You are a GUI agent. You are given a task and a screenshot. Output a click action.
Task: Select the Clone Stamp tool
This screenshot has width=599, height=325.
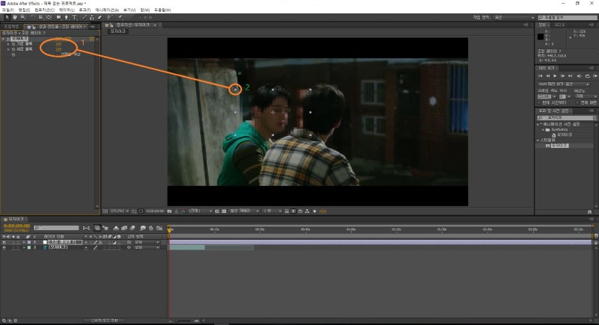91,17
